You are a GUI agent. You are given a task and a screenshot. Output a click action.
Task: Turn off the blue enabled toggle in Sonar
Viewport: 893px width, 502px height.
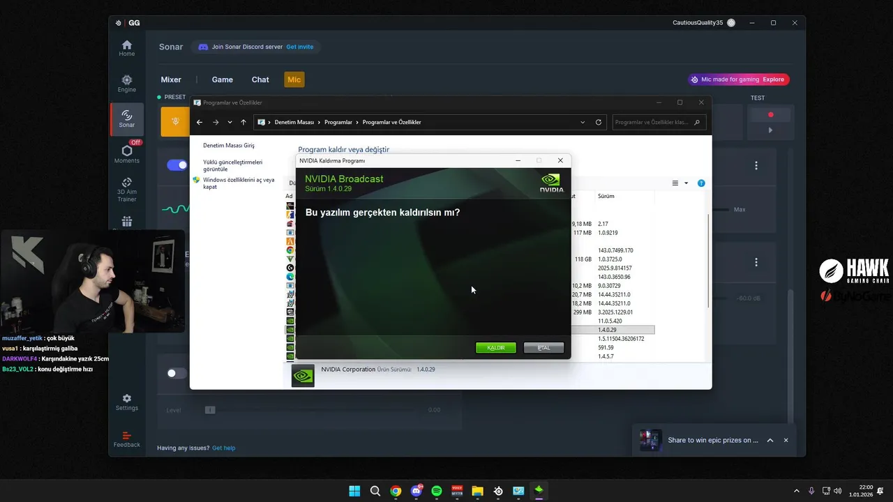(x=177, y=165)
